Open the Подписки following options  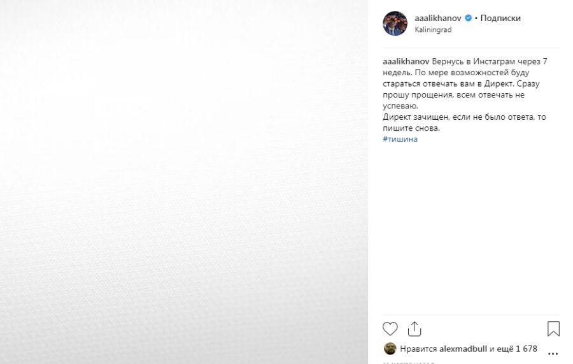(x=500, y=18)
